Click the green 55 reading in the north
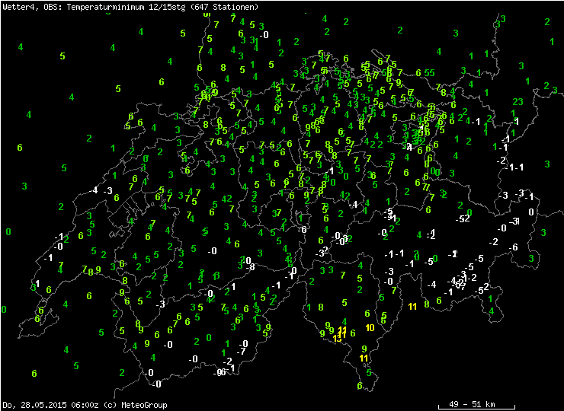Image resolution: width=564 pixels, height=411 pixels. click(x=429, y=72)
